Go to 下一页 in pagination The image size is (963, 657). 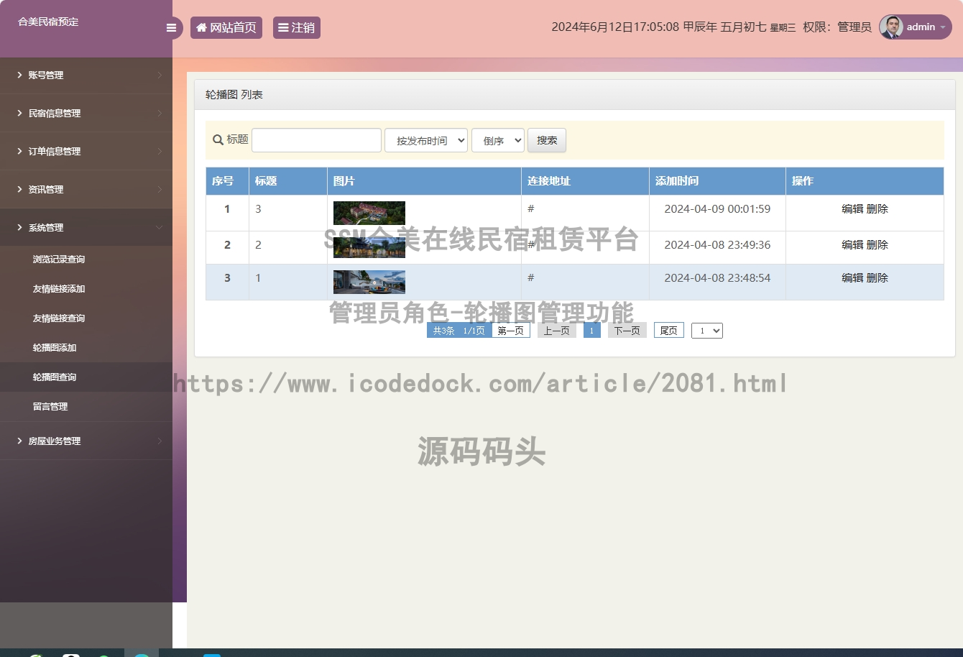coord(627,331)
